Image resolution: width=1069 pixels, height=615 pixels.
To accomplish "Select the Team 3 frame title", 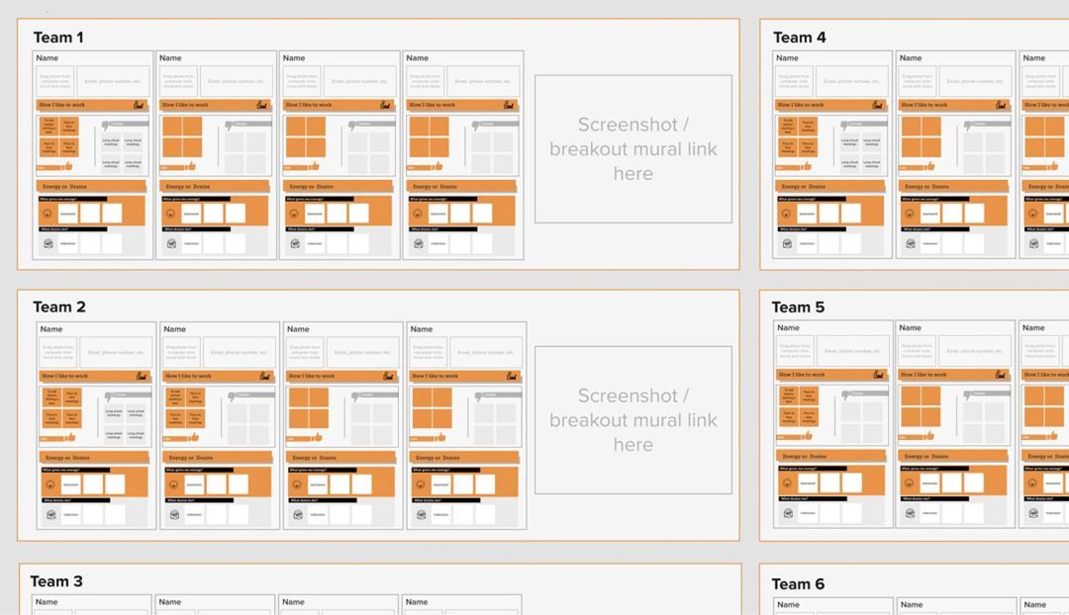I will (56, 581).
